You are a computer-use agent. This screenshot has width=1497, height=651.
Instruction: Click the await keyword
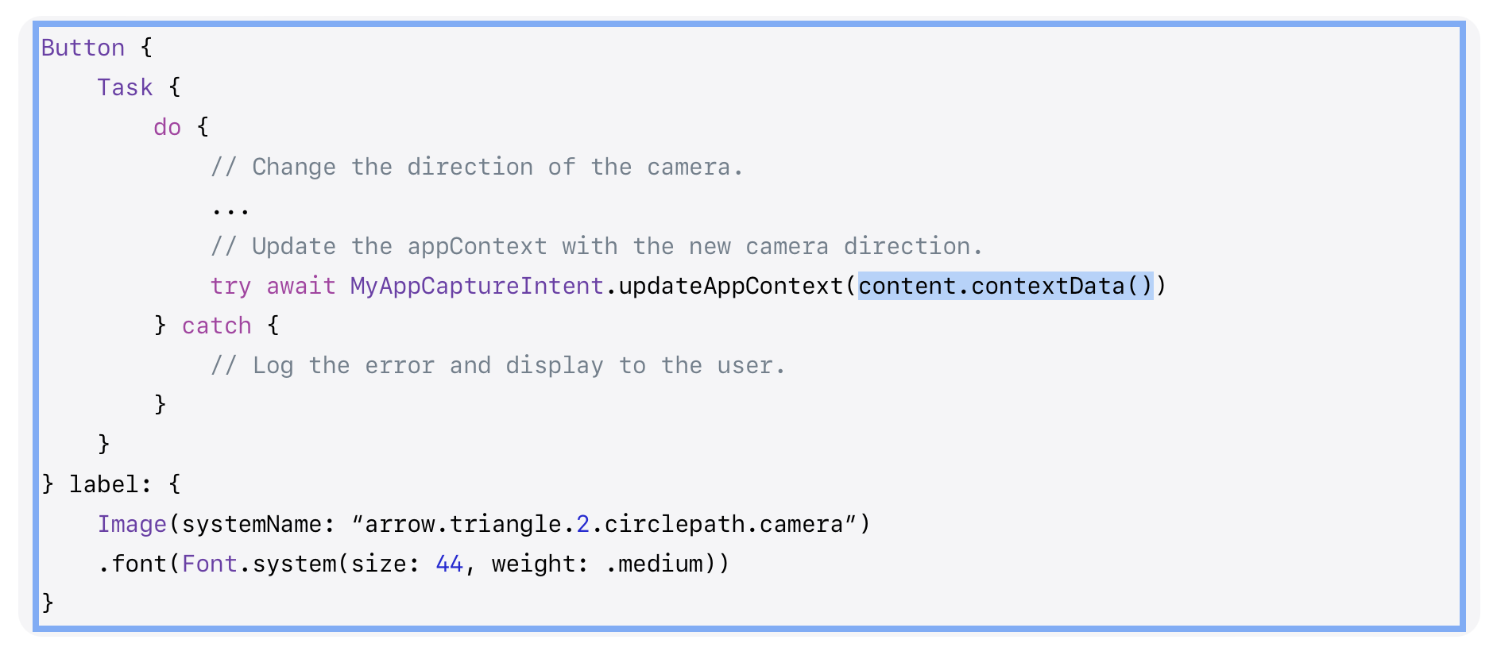tap(301, 286)
